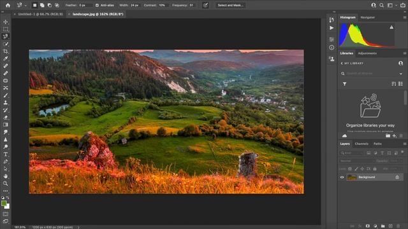Screen dimensions: 408x229
Task: Toggle tablet pressure for pen width
Action: 205,5
